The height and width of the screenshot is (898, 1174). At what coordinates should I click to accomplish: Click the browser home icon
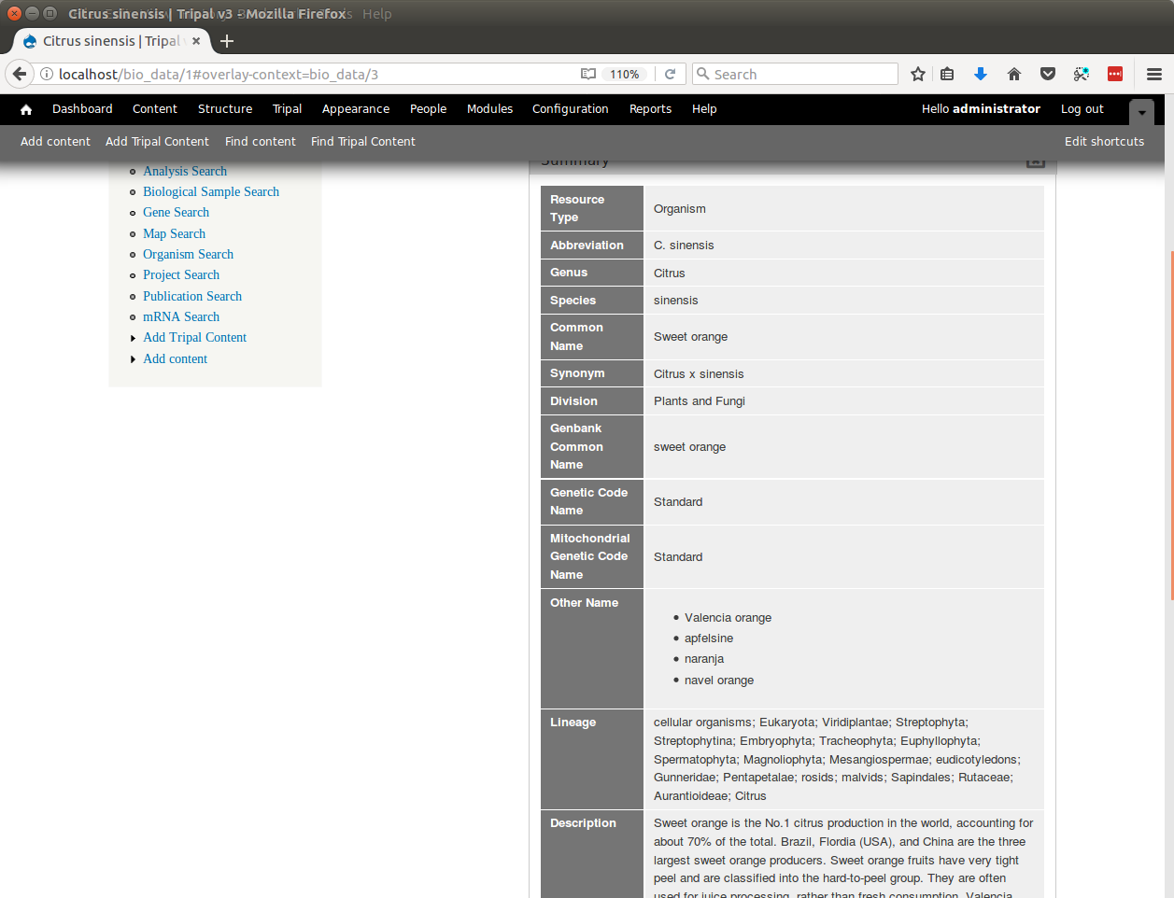(x=1014, y=75)
